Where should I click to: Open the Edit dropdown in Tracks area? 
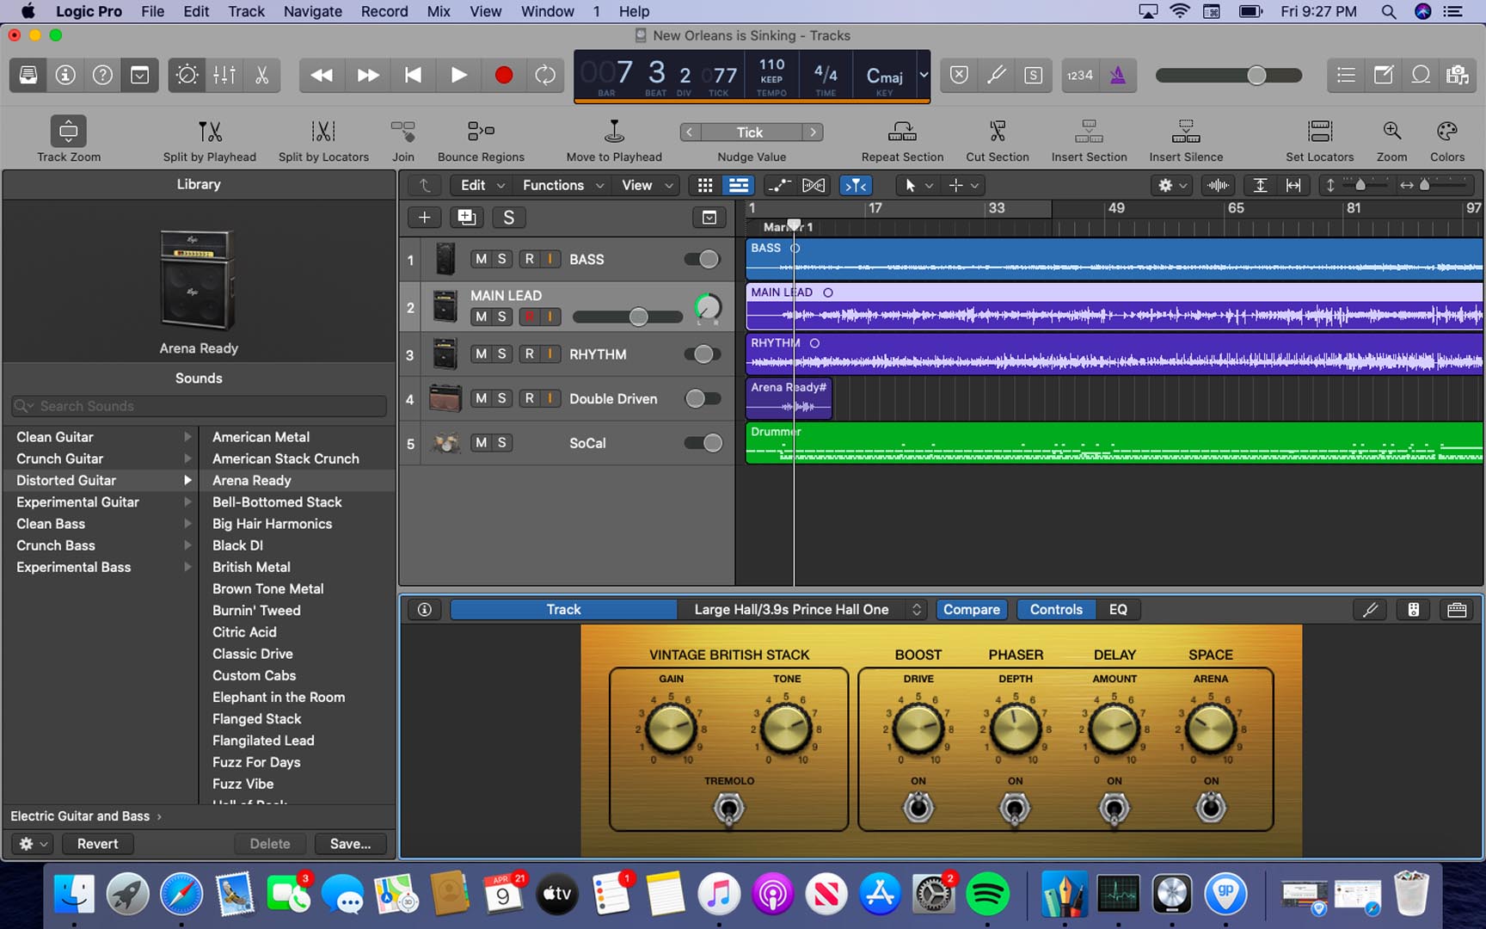(x=482, y=185)
